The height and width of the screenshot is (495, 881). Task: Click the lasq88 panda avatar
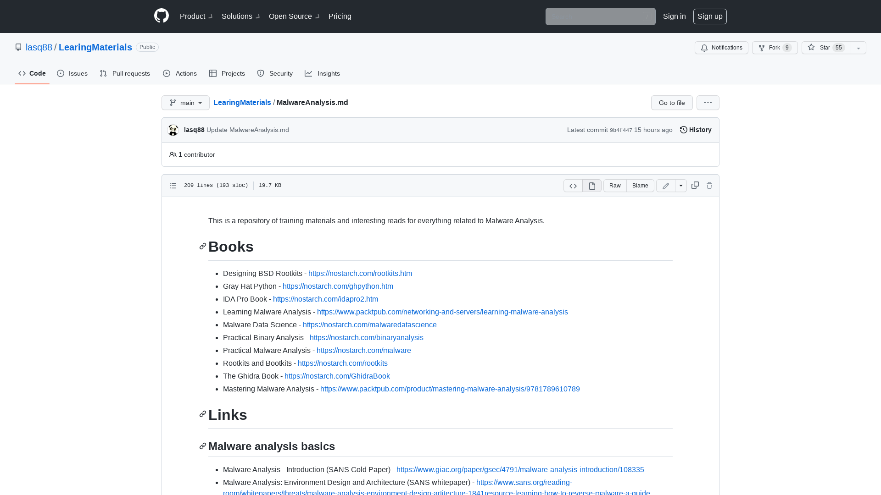(x=173, y=130)
